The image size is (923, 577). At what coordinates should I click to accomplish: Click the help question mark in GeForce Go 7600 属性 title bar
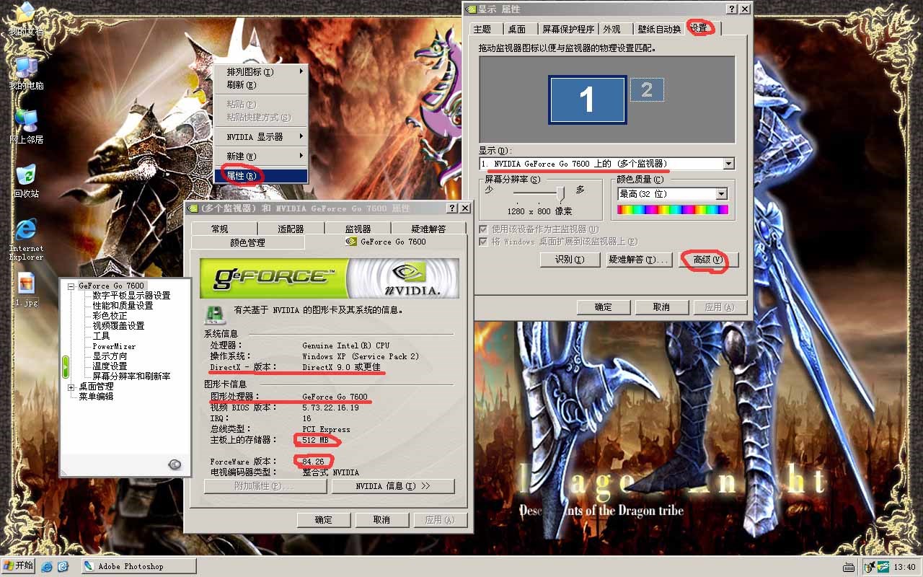pyautogui.click(x=452, y=208)
